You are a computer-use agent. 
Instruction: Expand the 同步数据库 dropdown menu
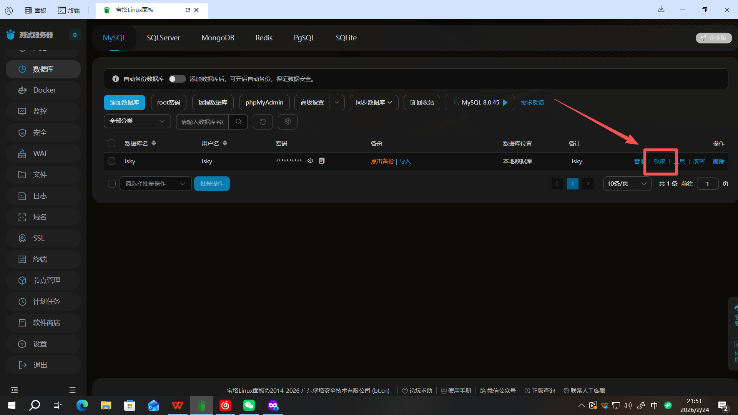coord(374,103)
